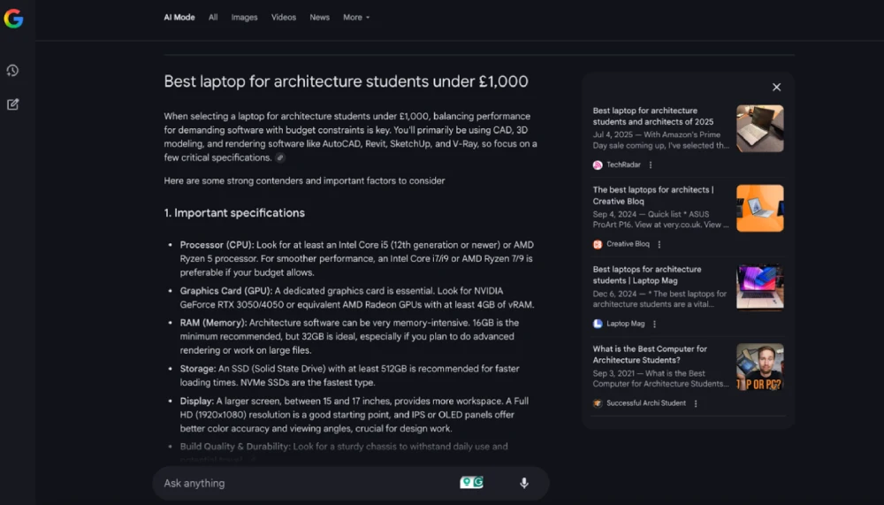Click the Creative Bloq favicon
Image resolution: width=884 pixels, height=505 pixels.
(598, 244)
